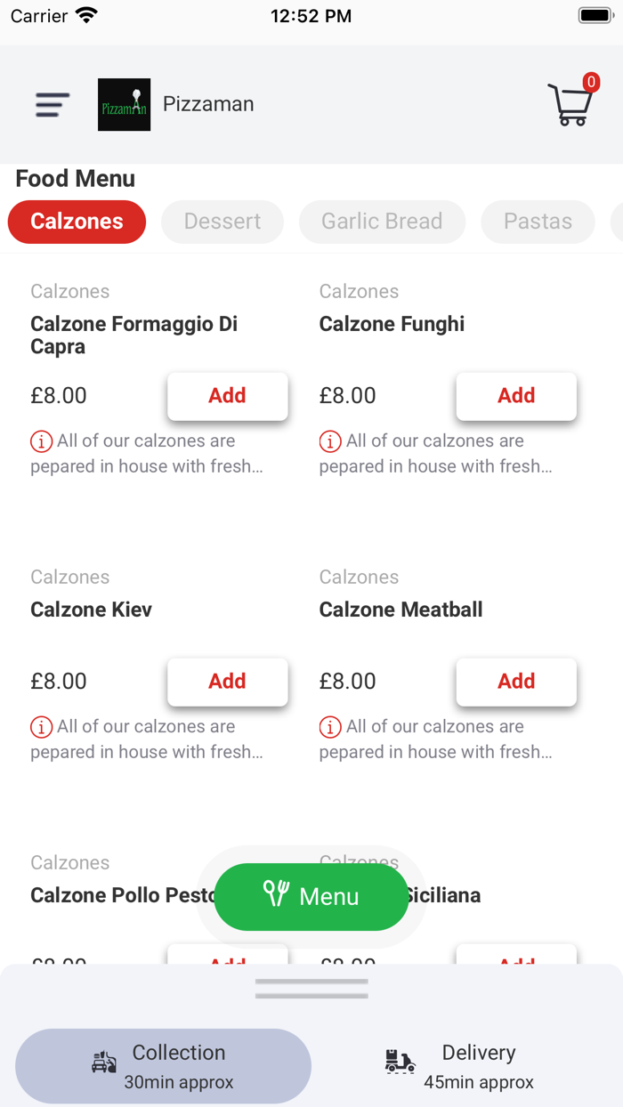Image resolution: width=623 pixels, height=1107 pixels.
Task: Switch to the Dessert category
Action: pyautogui.click(x=222, y=222)
